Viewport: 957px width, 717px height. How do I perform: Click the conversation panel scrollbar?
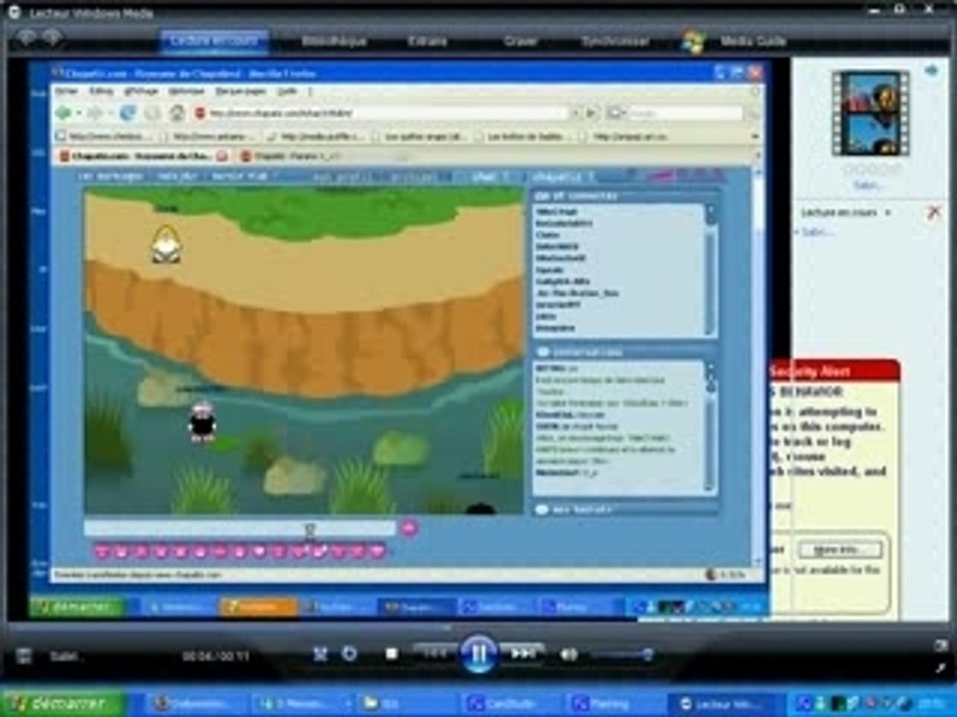click(710, 427)
